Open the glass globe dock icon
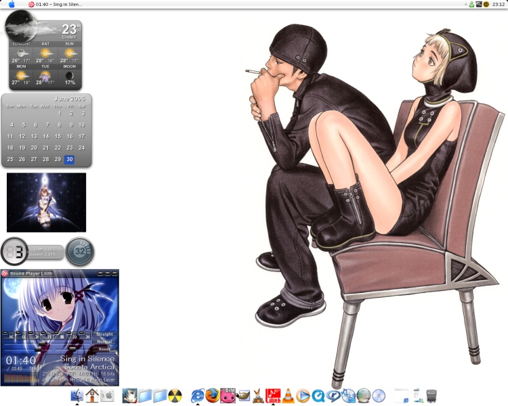This screenshot has width=508, height=406. point(364,396)
